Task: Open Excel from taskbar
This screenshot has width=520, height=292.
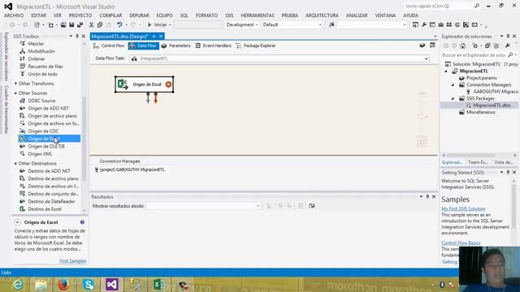Action: coord(159,285)
